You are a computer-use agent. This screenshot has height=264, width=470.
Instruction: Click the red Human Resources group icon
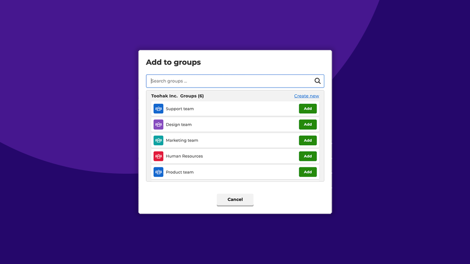(158, 156)
